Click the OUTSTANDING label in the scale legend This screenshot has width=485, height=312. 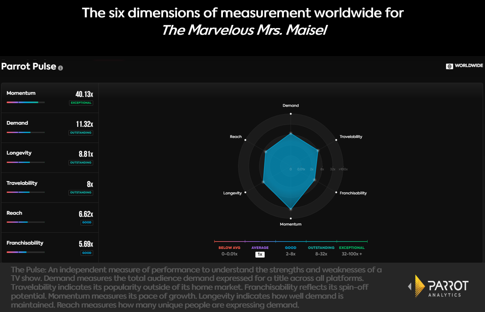pos(321,248)
